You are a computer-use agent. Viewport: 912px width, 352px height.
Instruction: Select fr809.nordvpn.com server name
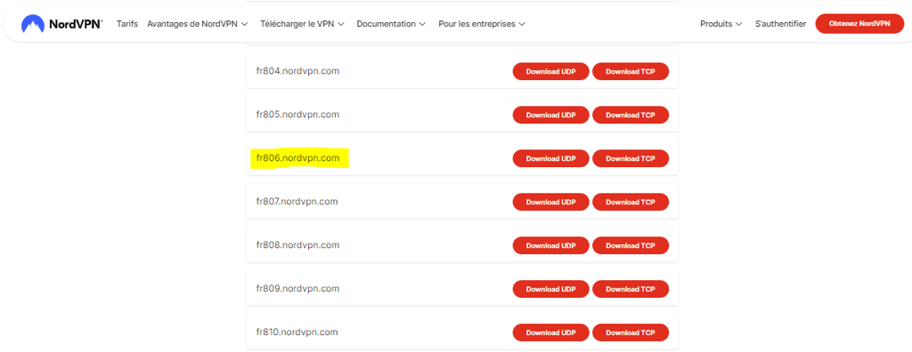(x=297, y=289)
